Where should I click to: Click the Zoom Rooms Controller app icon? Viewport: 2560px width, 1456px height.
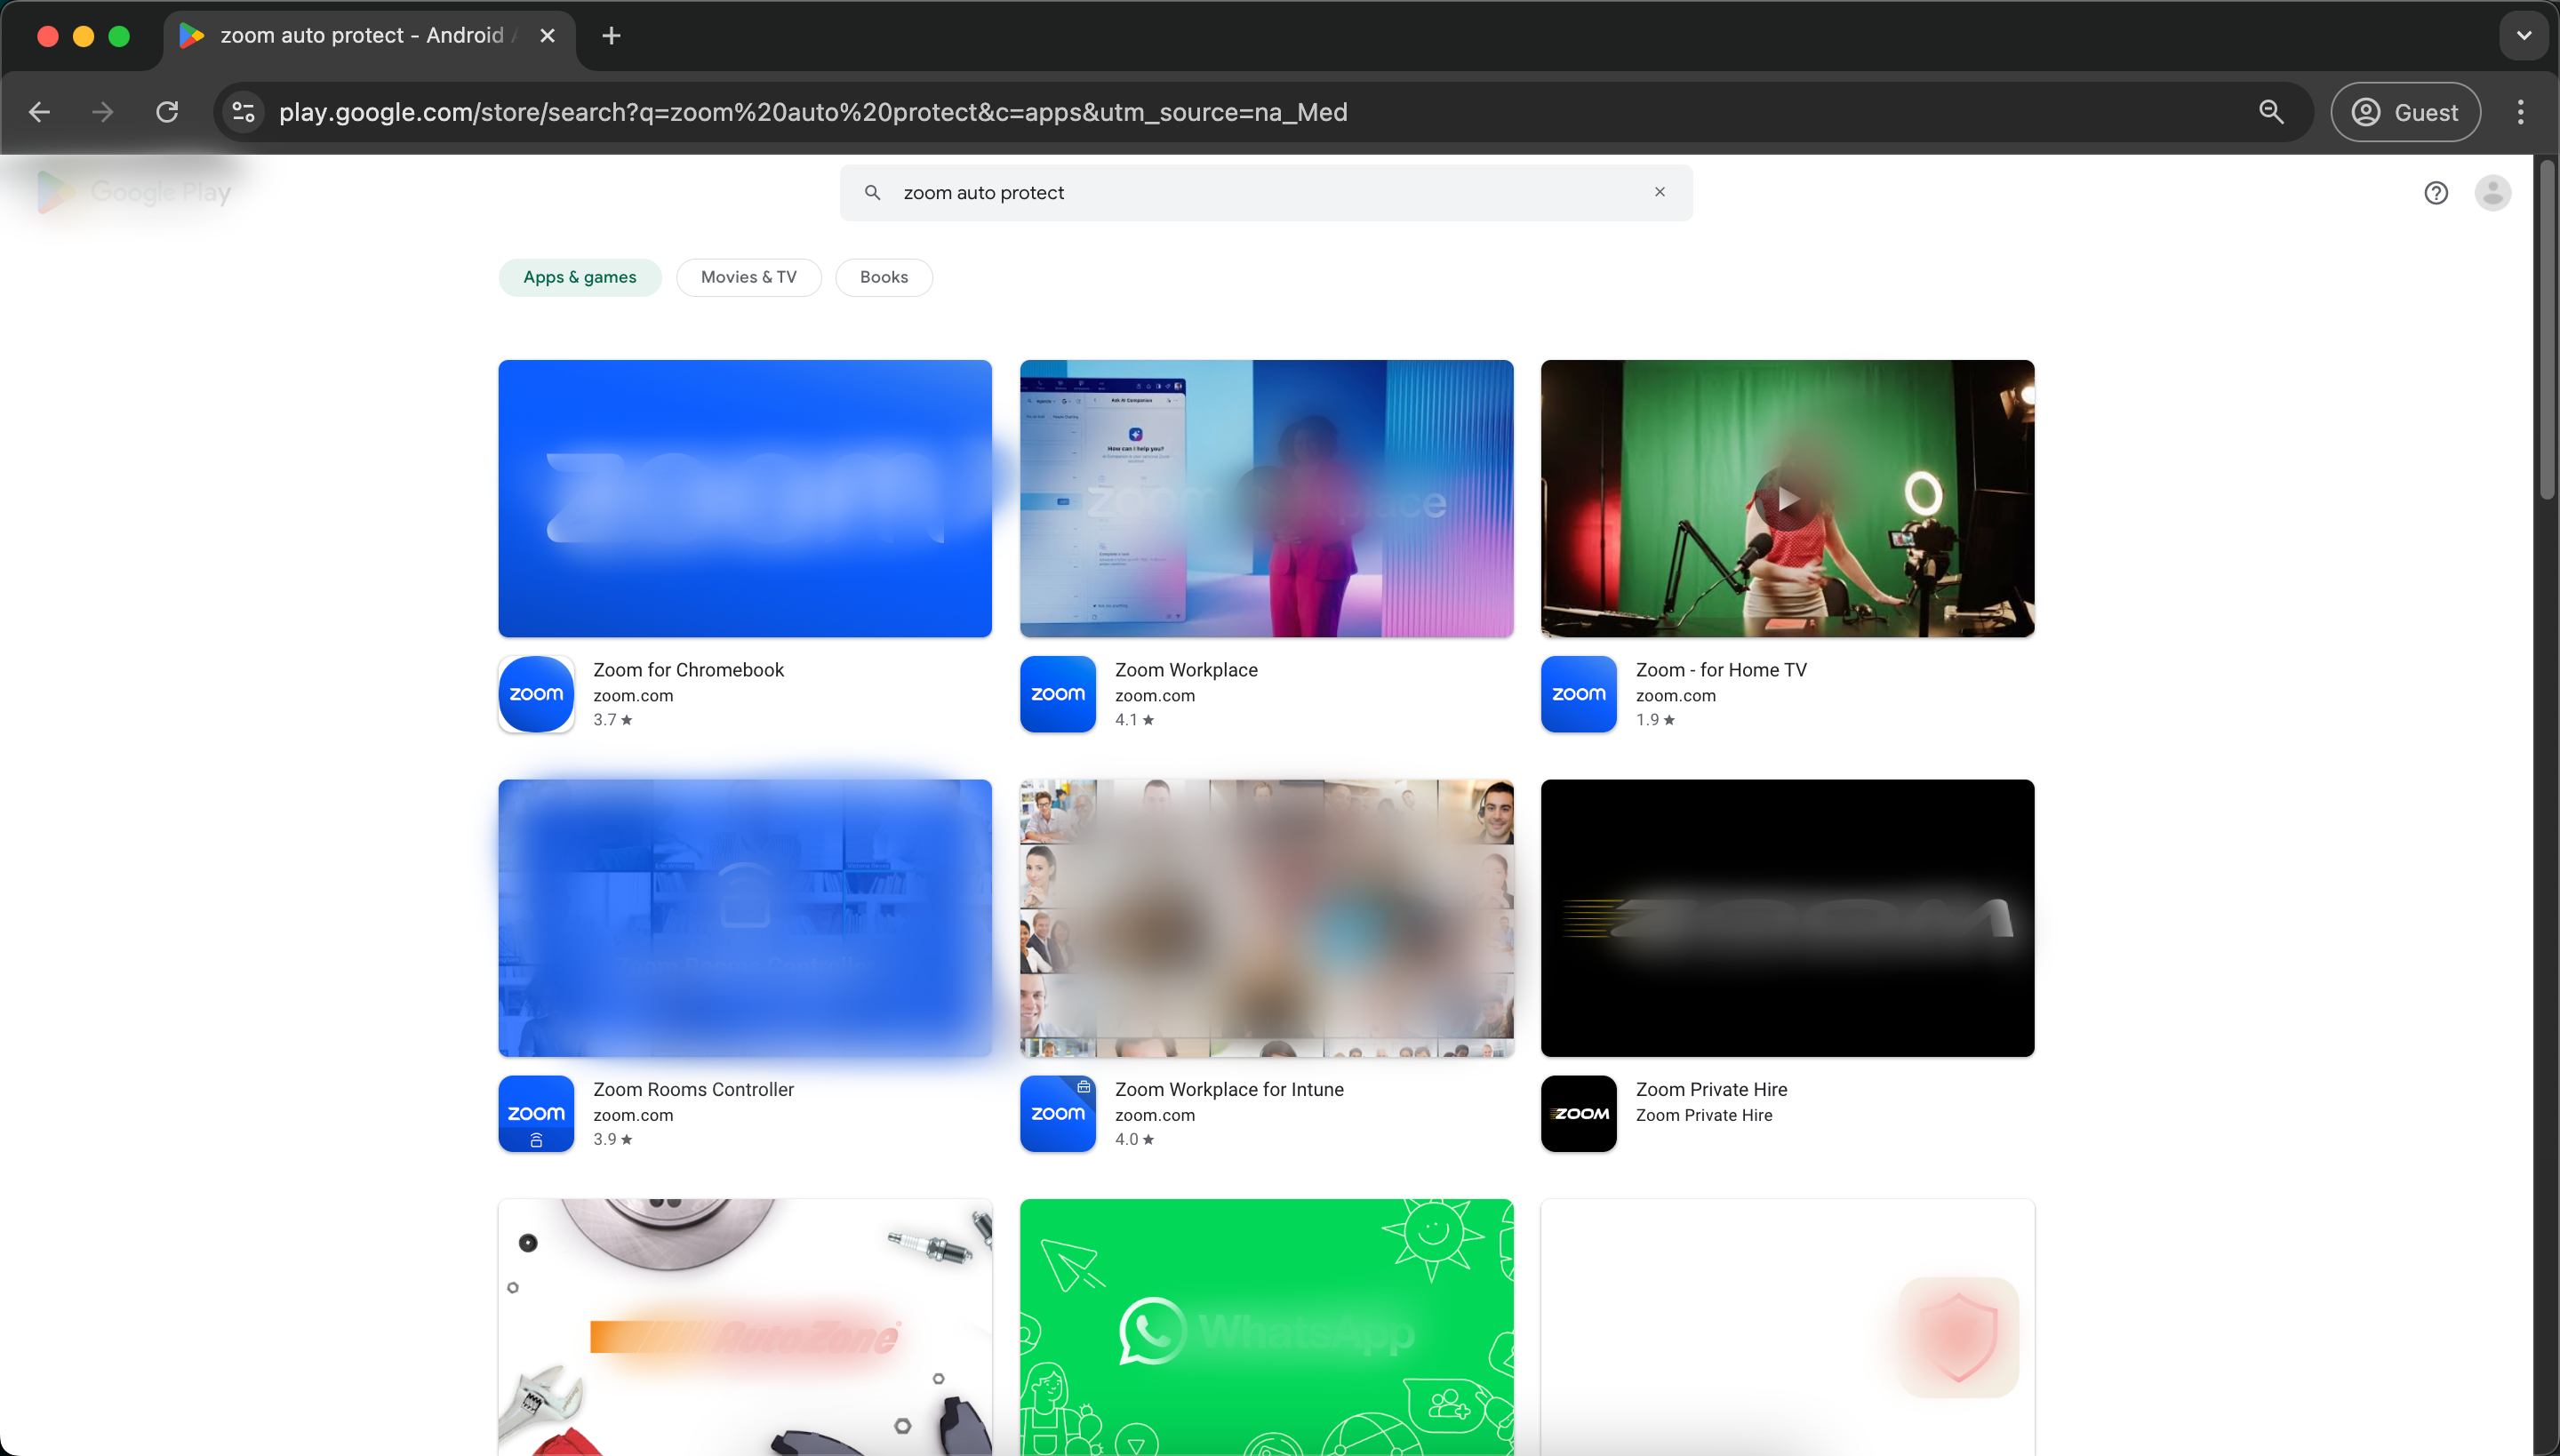coord(536,1114)
